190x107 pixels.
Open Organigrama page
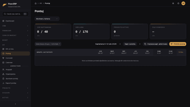pos(15,74)
